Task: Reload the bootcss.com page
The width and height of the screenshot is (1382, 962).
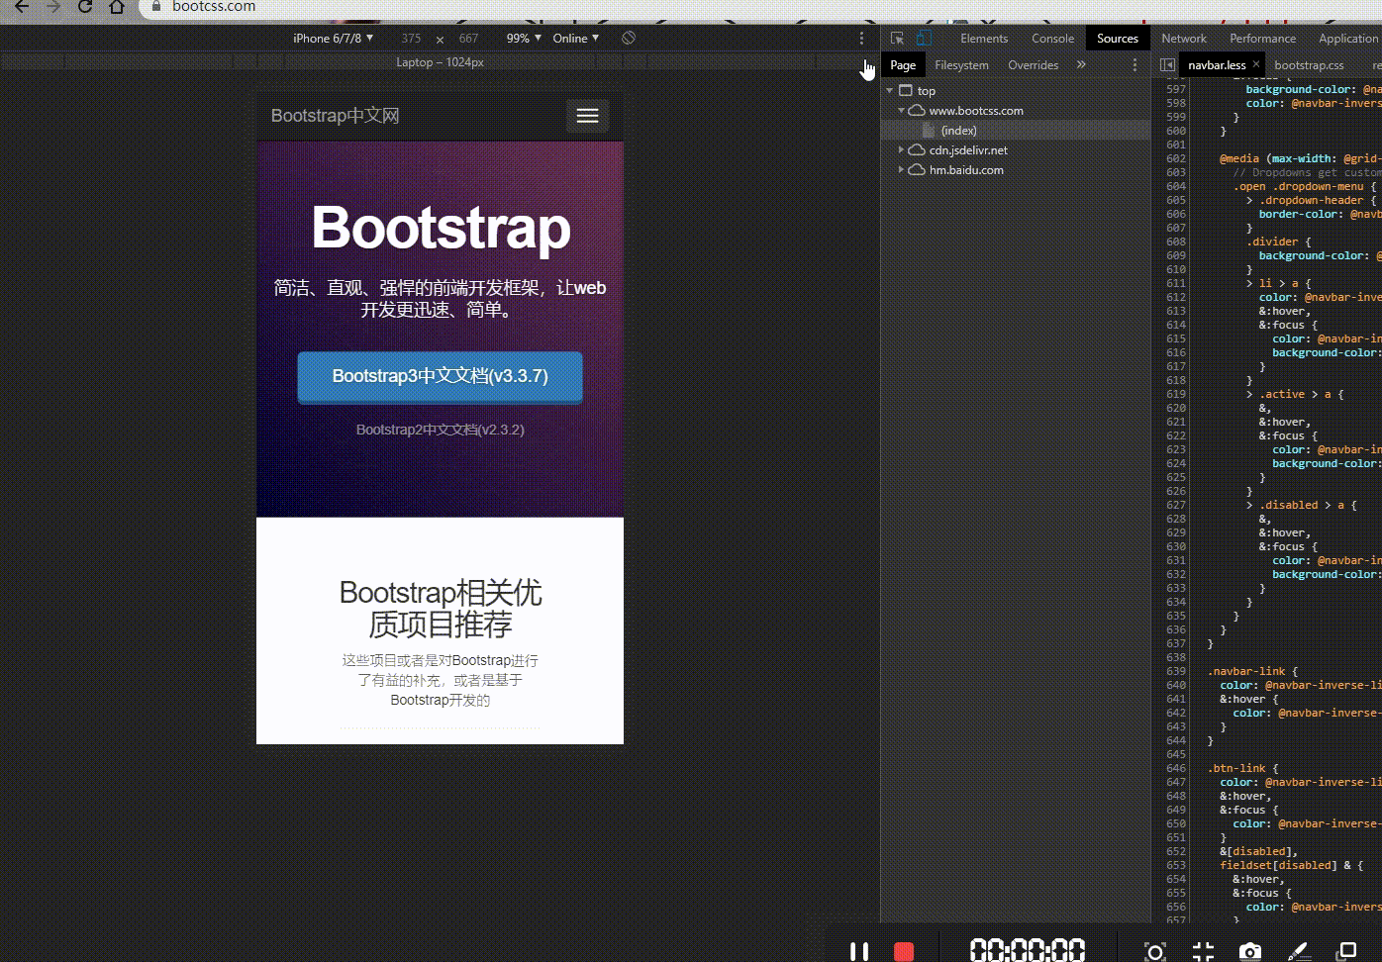Action: click(x=85, y=6)
